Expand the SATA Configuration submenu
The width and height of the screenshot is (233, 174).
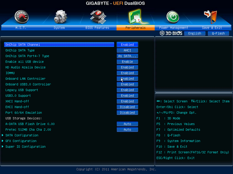pos(22,135)
